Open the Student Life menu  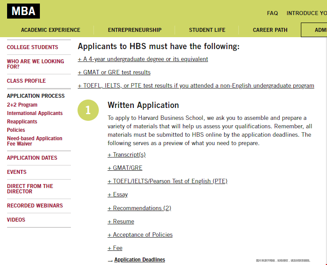(x=207, y=30)
